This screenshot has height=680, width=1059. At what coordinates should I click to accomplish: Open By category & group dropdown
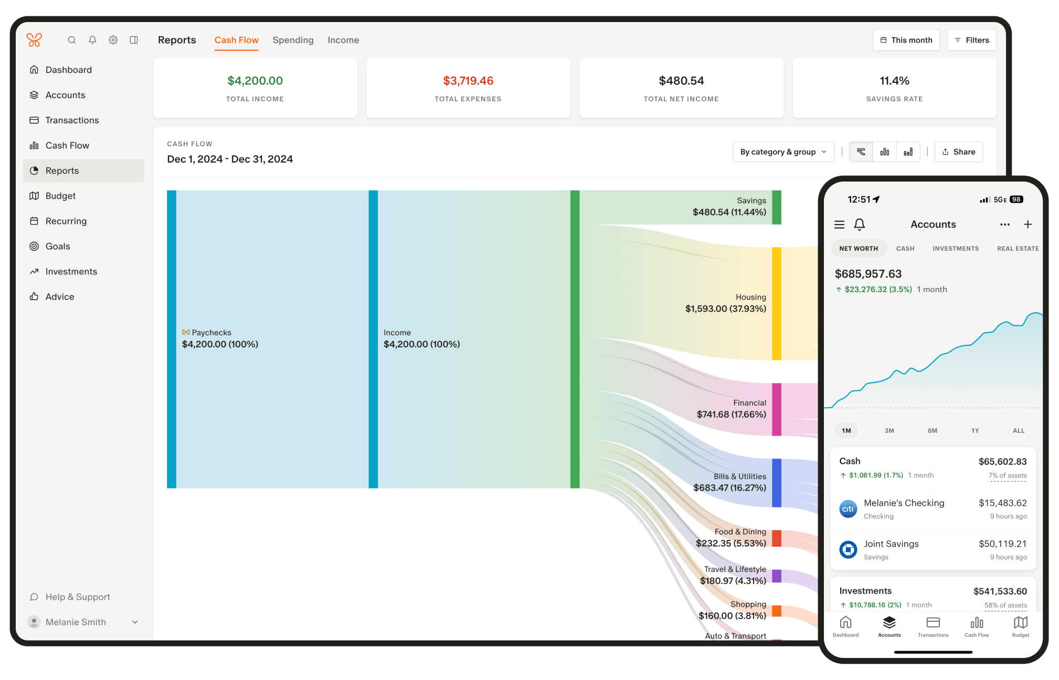tap(783, 152)
